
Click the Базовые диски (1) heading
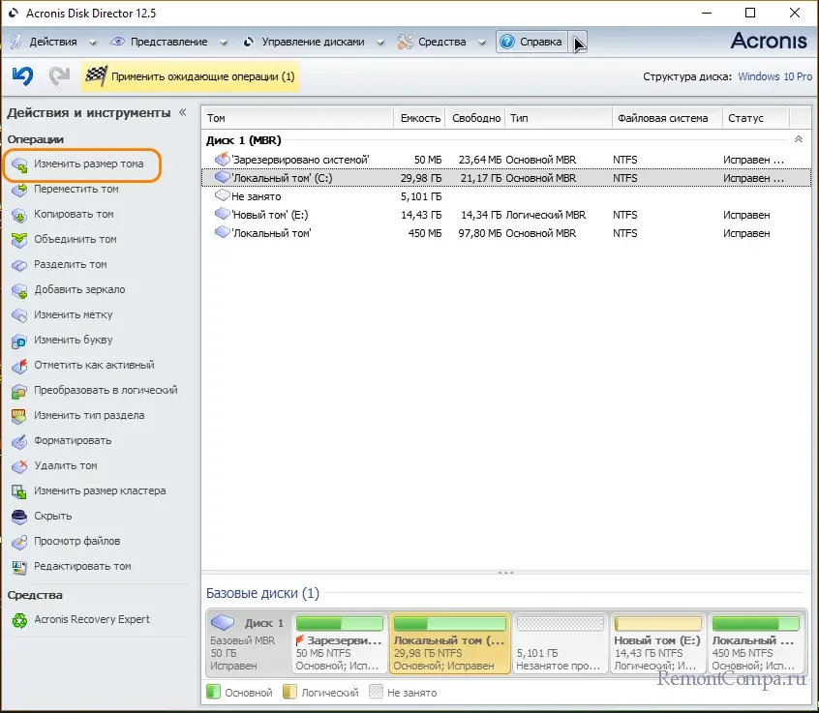[262, 593]
